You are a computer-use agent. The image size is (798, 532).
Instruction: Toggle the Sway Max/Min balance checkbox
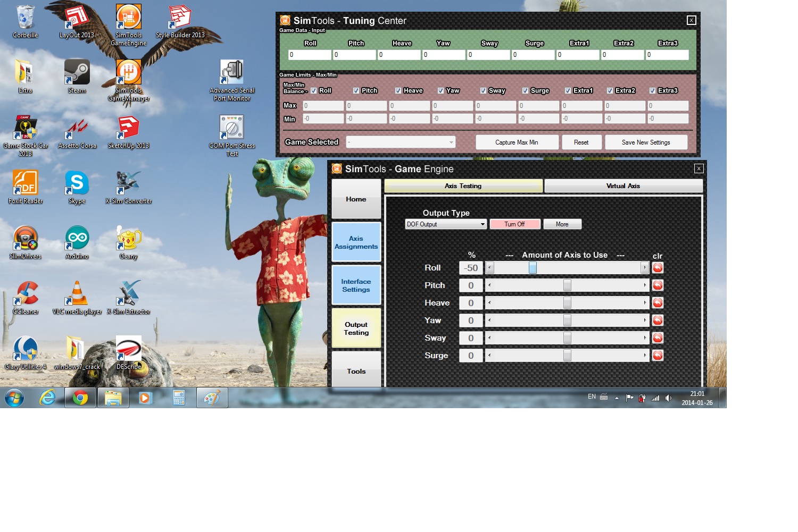(483, 91)
